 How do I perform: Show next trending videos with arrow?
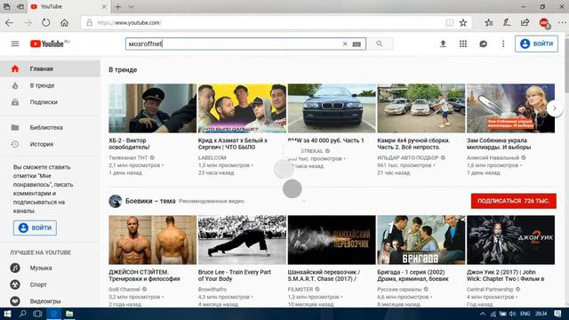pyautogui.click(x=555, y=108)
